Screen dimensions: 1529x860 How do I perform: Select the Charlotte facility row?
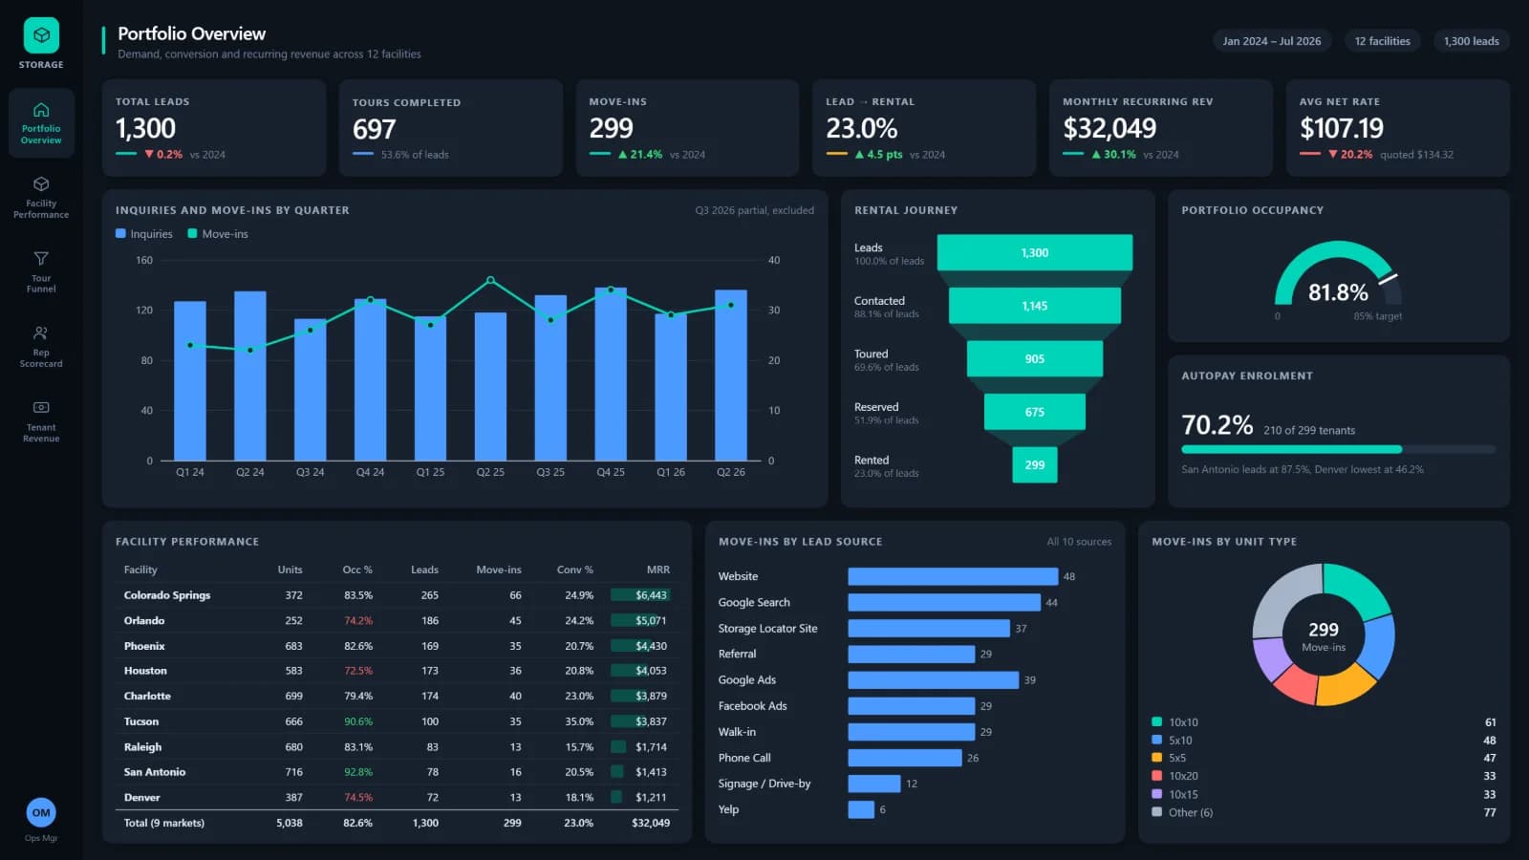click(397, 696)
